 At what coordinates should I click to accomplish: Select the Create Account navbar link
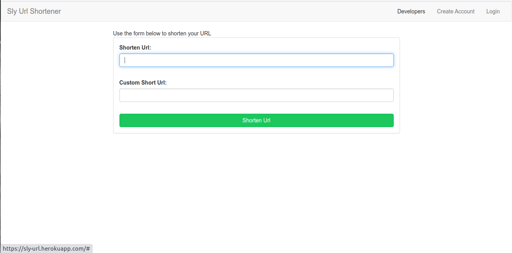point(455,11)
